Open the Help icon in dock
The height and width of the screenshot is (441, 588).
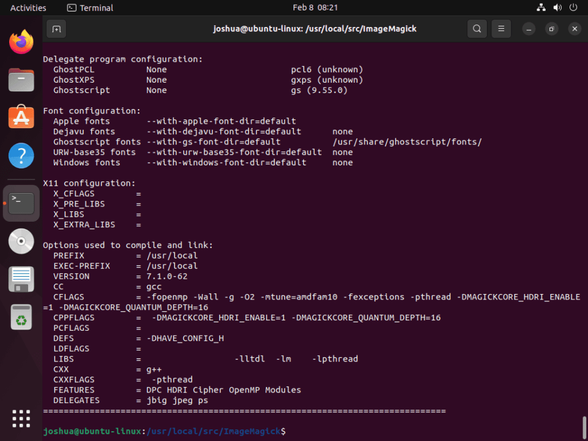point(21,155)
